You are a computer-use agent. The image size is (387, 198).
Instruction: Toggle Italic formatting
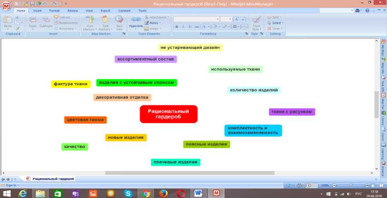(183, 27)
